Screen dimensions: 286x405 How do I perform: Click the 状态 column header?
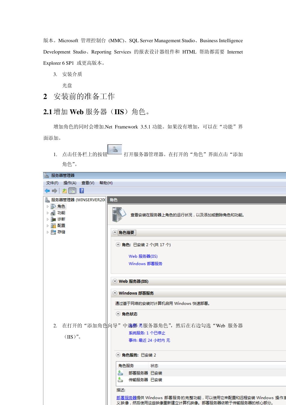click(154, 366)
